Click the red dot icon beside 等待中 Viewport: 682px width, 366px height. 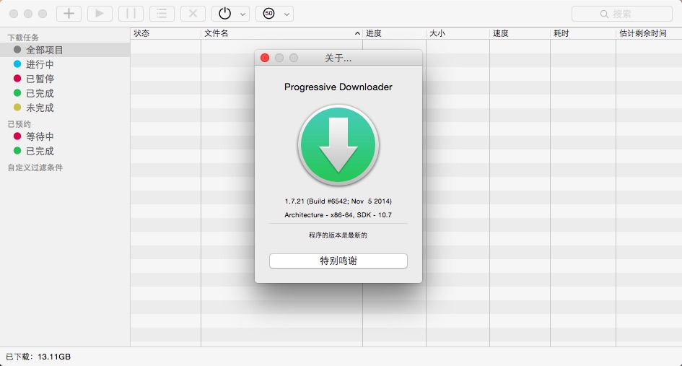point(17,136)
